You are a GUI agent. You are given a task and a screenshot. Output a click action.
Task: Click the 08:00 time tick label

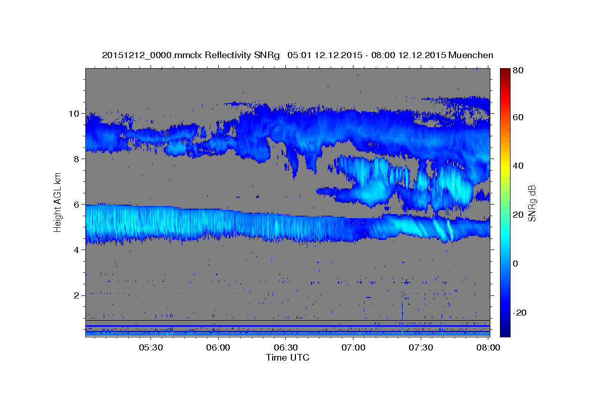489,347
